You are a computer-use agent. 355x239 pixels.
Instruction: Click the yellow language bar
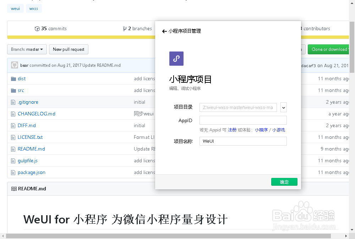pos(81,37)
